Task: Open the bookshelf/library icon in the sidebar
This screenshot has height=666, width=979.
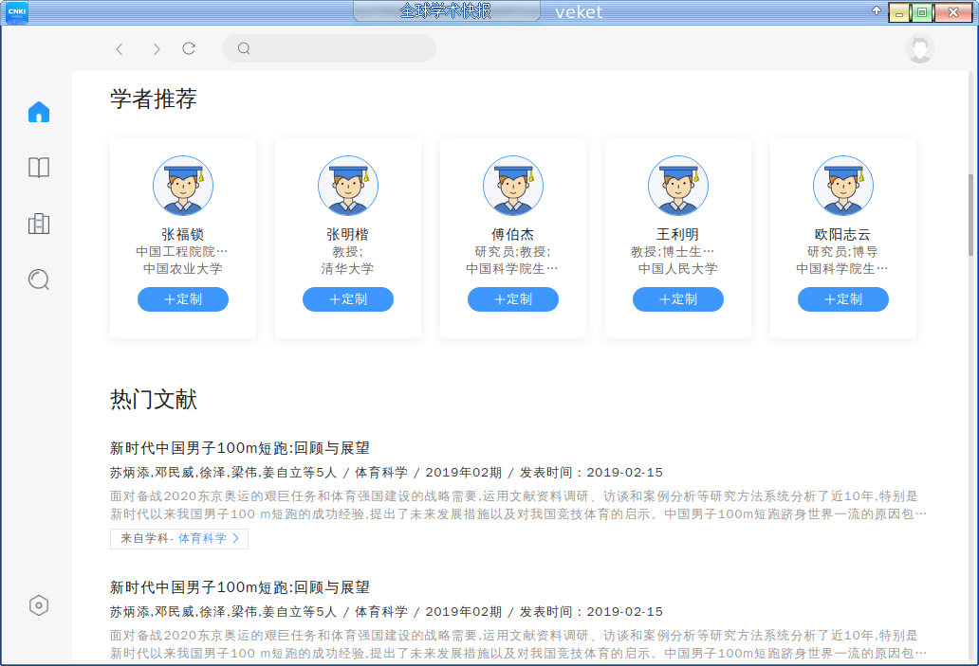Action: click(38, 224)
